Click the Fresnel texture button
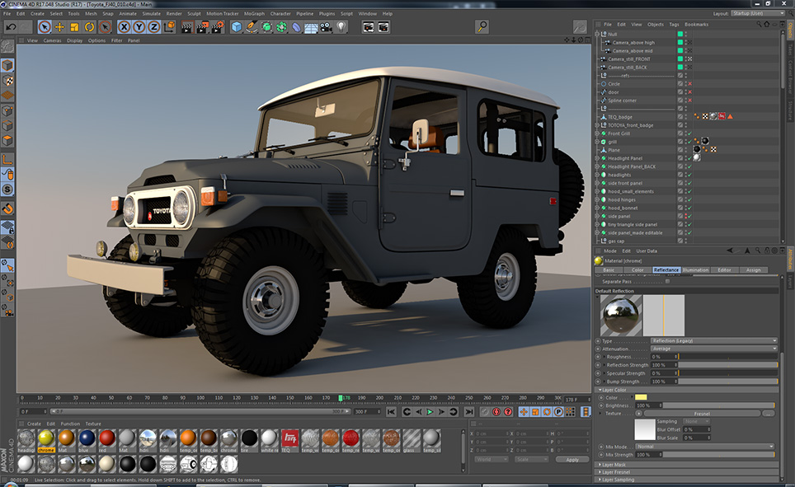Screen dimensions: 795x487 [701, 414]
